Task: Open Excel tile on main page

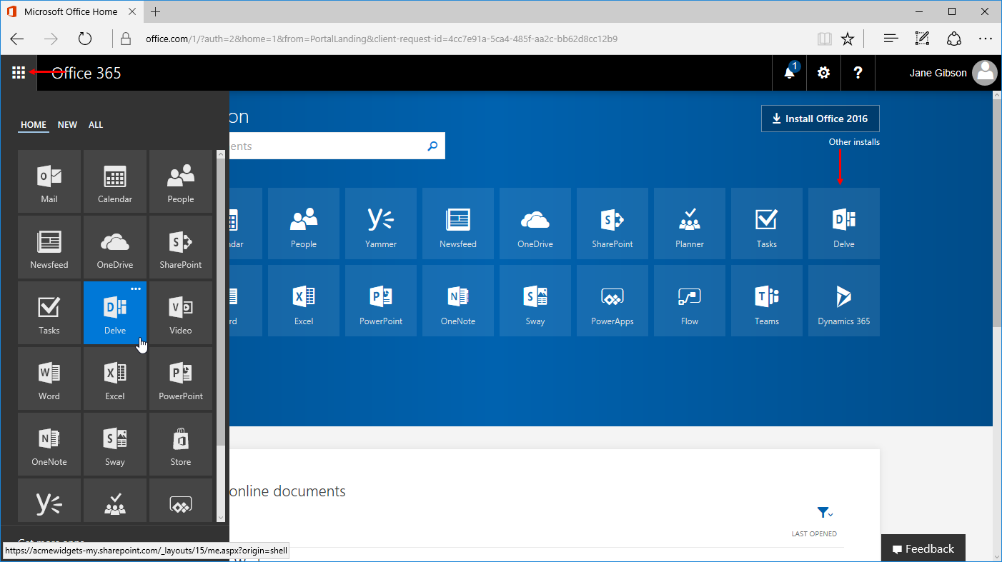Action: pos(304,301)
